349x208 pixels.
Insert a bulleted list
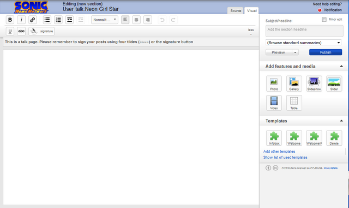pyautogui.click(x=47, y=20)
